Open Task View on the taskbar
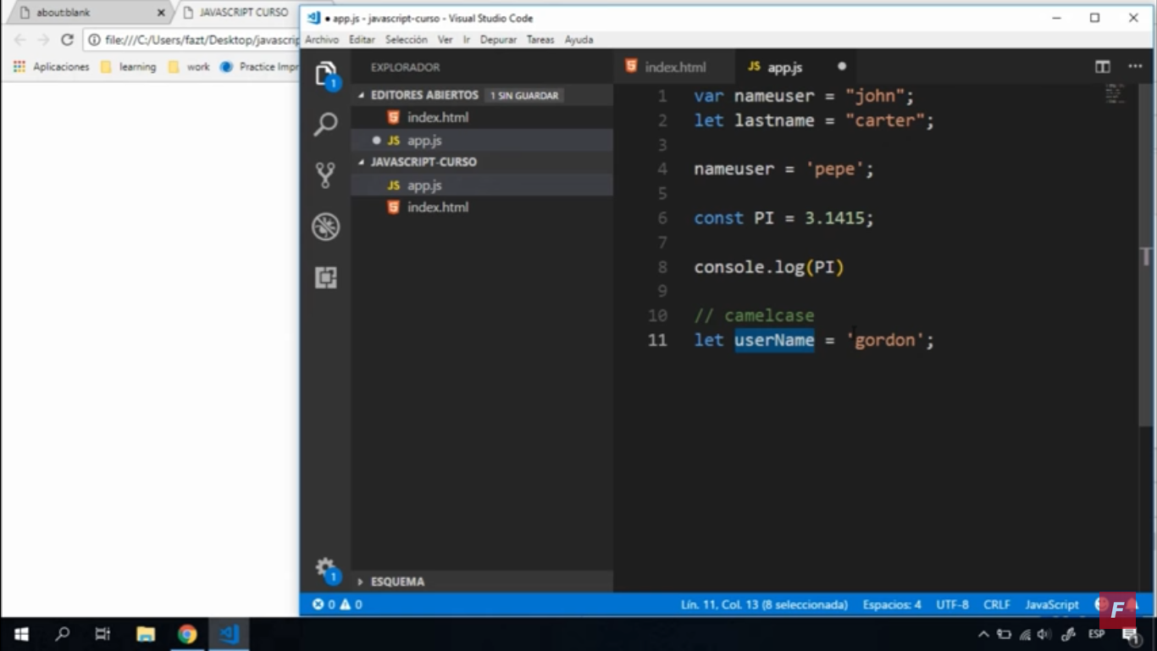Image resolution: width=1157 pixels, height=651 pixels. click(102, 634)
